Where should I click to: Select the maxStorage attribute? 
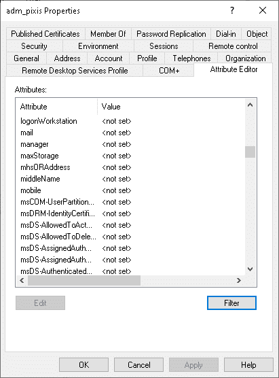coord(39,156)
